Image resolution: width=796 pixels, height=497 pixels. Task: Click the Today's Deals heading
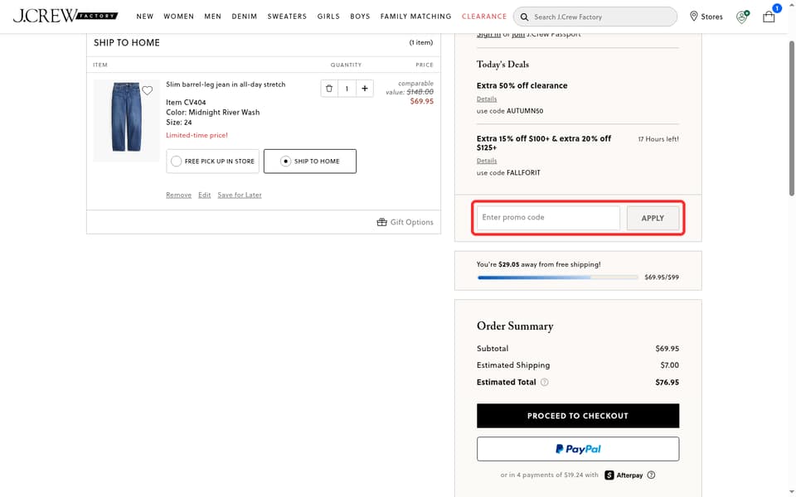coord(502,65)
